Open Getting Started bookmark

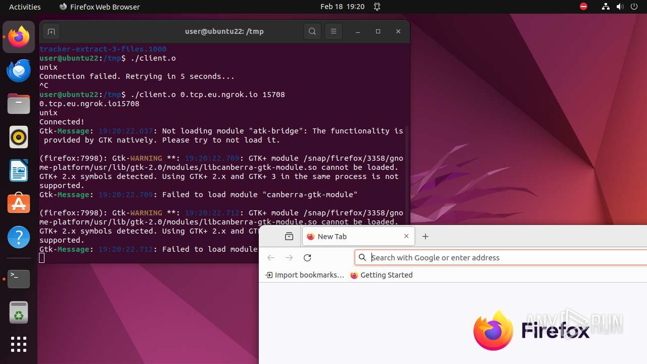pyautogui.click(x=382, y=275)
